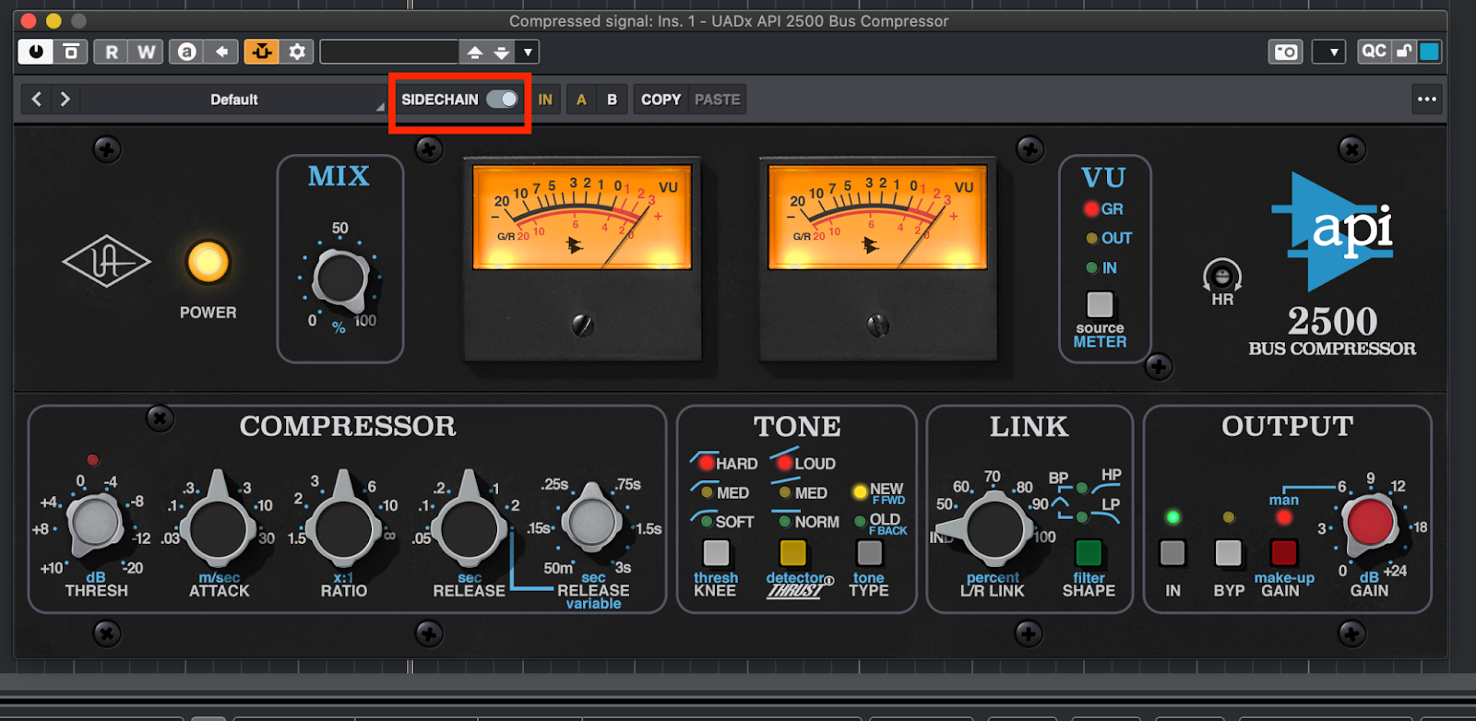Toggle the IN button in the plugin header

545,100
